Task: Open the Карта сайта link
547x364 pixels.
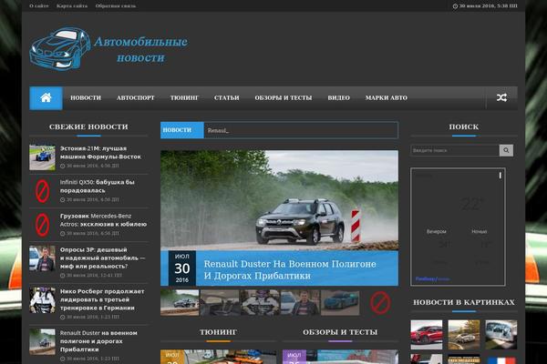Action: (72, 6)
